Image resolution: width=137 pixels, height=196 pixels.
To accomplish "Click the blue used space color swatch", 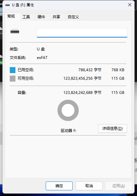I will 13,70.
